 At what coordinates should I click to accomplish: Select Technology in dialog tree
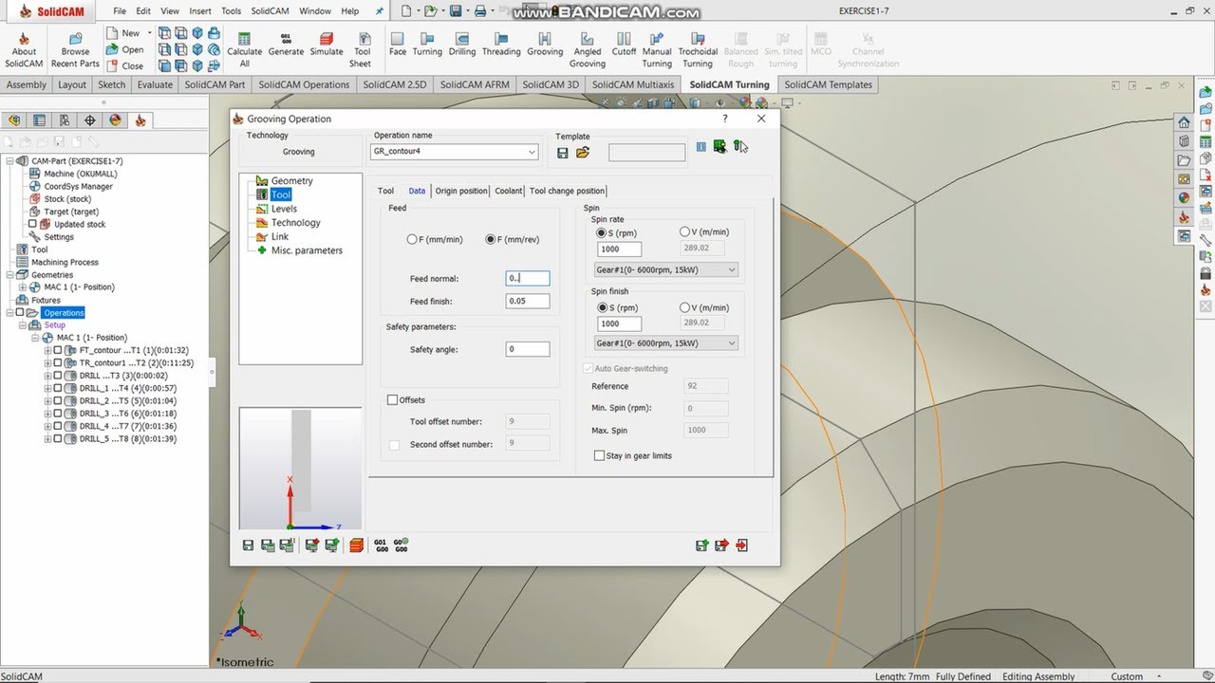point(295,223)
